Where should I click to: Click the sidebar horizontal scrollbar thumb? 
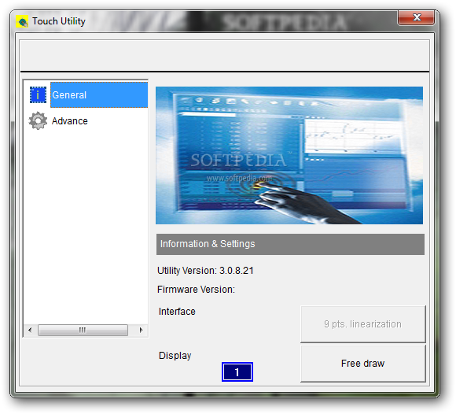83,330
